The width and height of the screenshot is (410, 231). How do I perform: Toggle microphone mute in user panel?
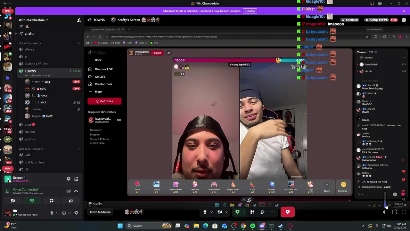pos(52,213)
